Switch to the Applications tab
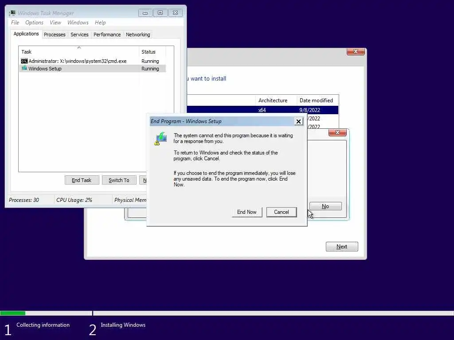 point(26,34)
